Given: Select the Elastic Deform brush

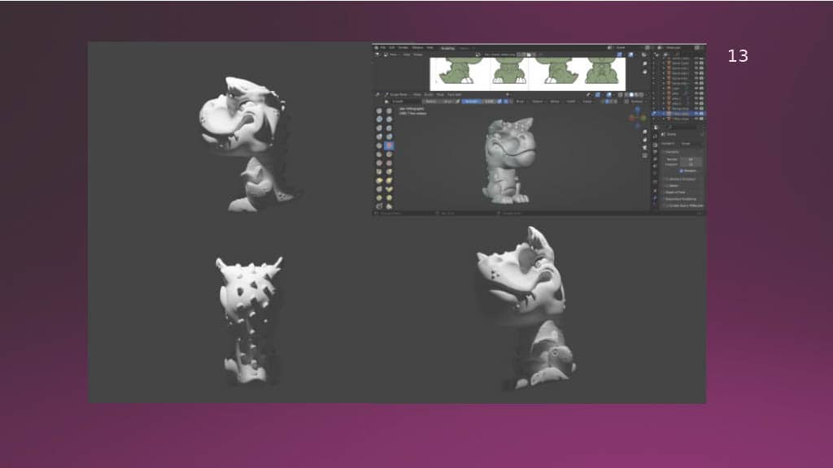Looking at the screenshot, I should [379, 180].
